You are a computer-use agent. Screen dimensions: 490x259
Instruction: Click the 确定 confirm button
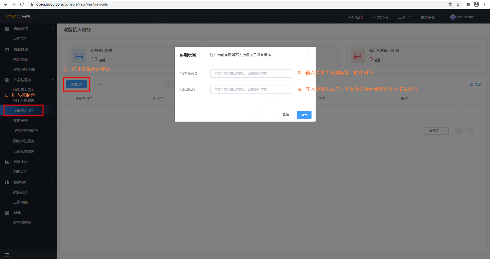click(304, 115)
